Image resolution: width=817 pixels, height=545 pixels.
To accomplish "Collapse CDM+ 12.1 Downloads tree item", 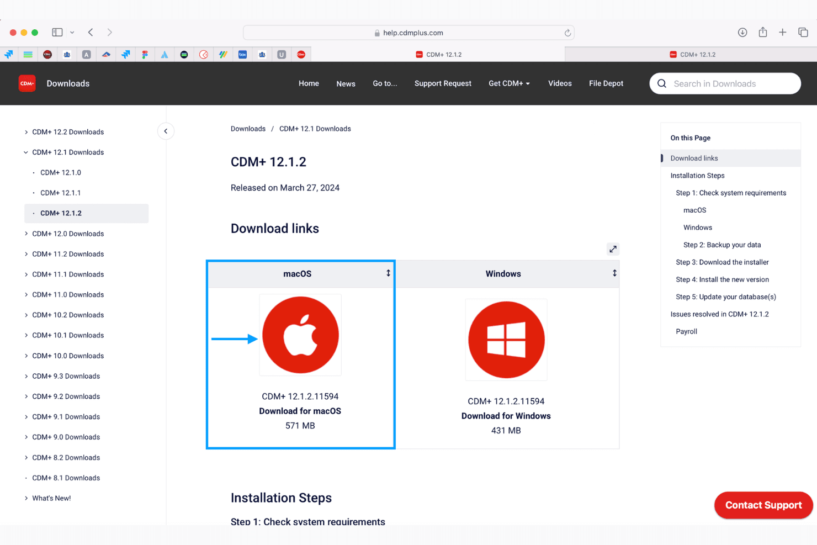I will (26, 152).
